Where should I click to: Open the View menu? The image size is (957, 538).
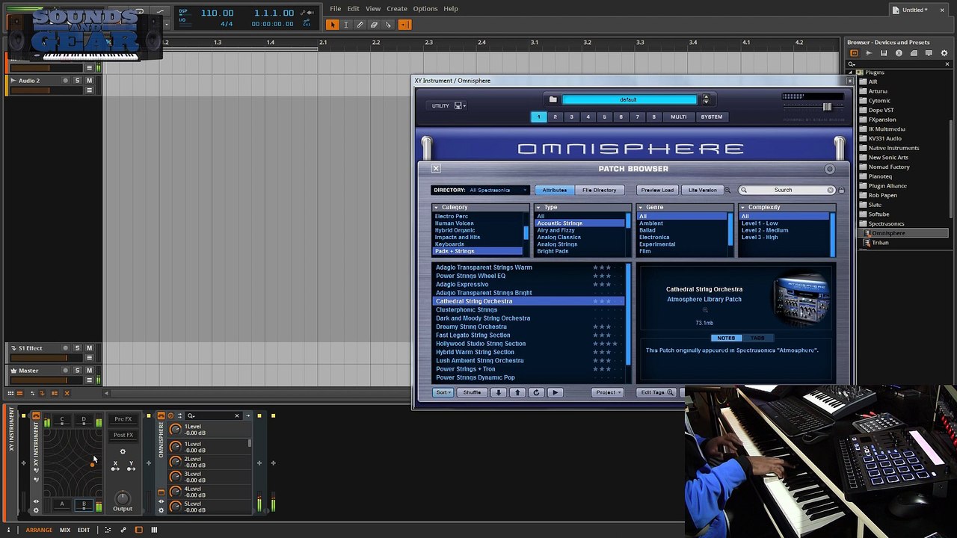[x=373, y=9]
